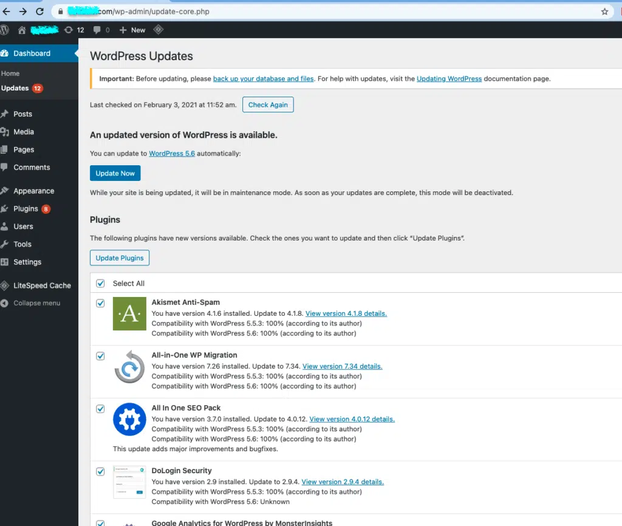The height and width of the screenshot is (526, 622).
Task: Click the WordPress Updates page heading
Action: click(141, 56)
